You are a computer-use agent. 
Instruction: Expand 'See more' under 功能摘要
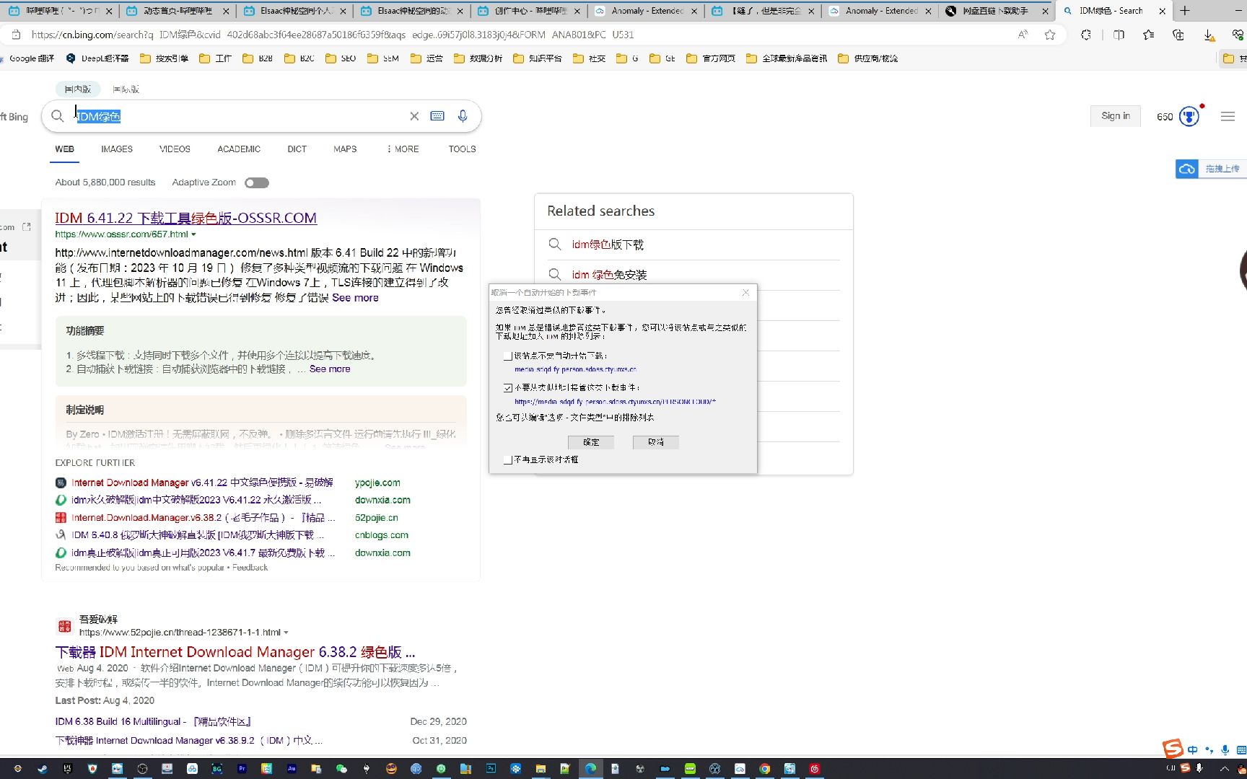coord(330,369)
